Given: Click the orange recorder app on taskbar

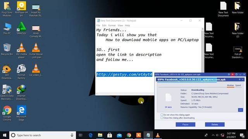Looking at the screenshot, I should click(139, 135).
